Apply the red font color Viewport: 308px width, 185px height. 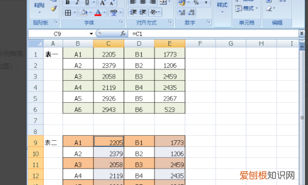[98, 13]
